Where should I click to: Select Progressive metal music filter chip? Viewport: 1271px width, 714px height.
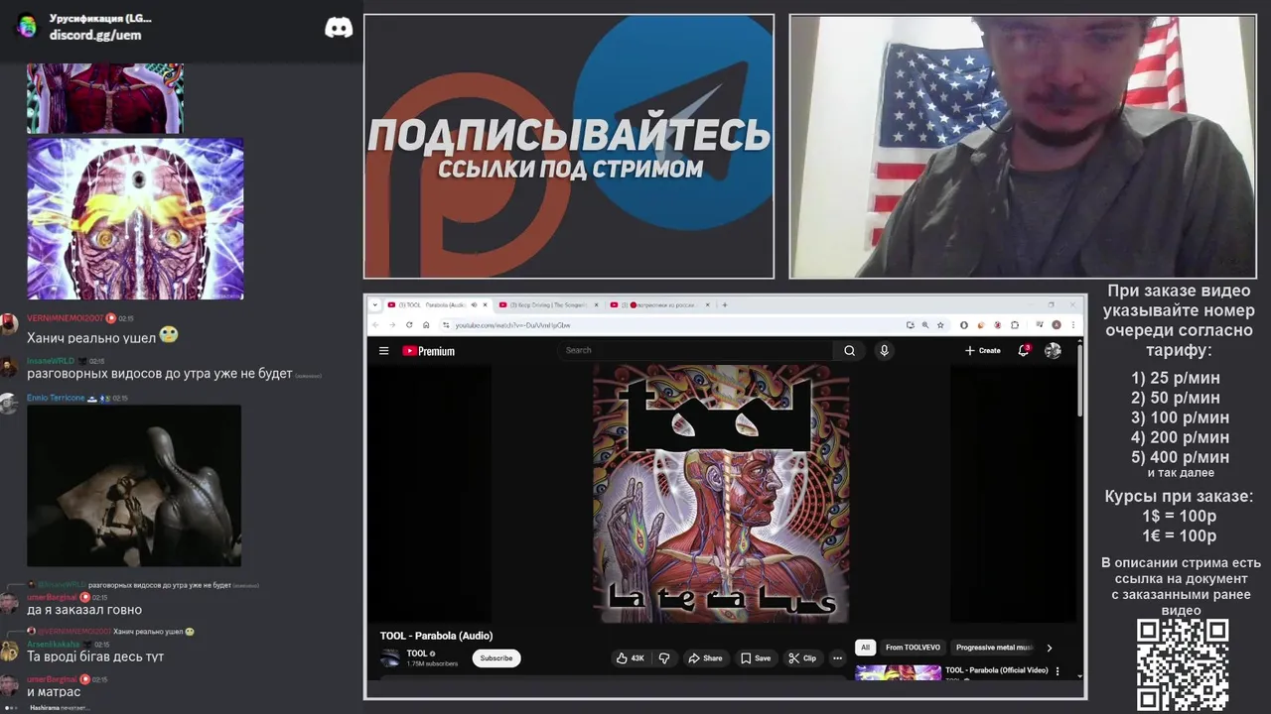point(994,648)
